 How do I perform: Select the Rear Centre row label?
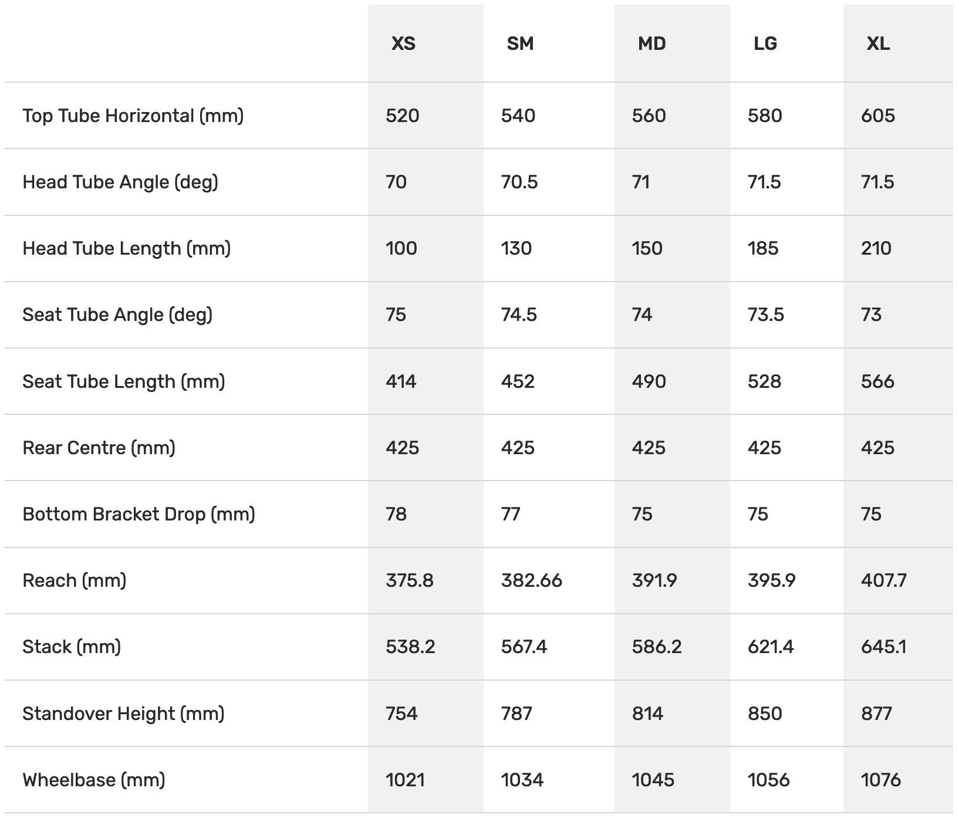(99, 448)
